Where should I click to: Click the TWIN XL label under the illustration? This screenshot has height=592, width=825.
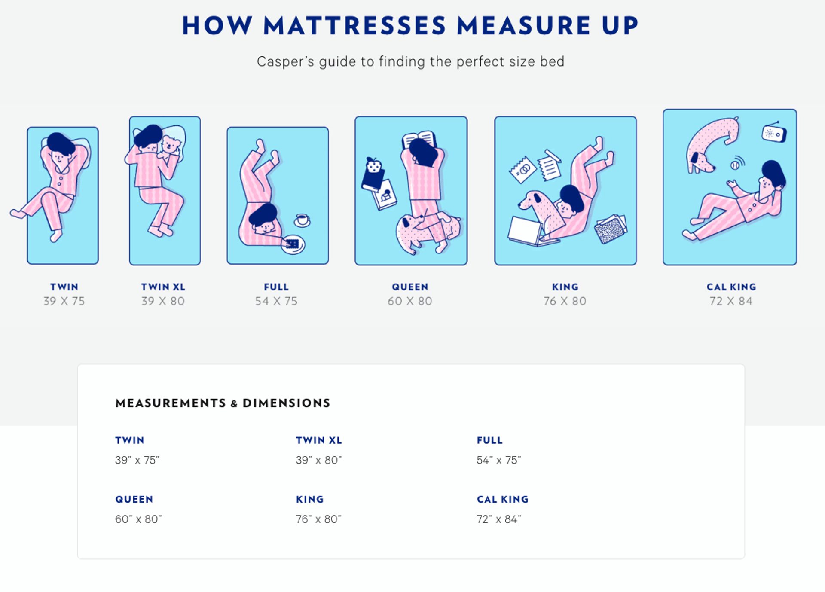163,287
